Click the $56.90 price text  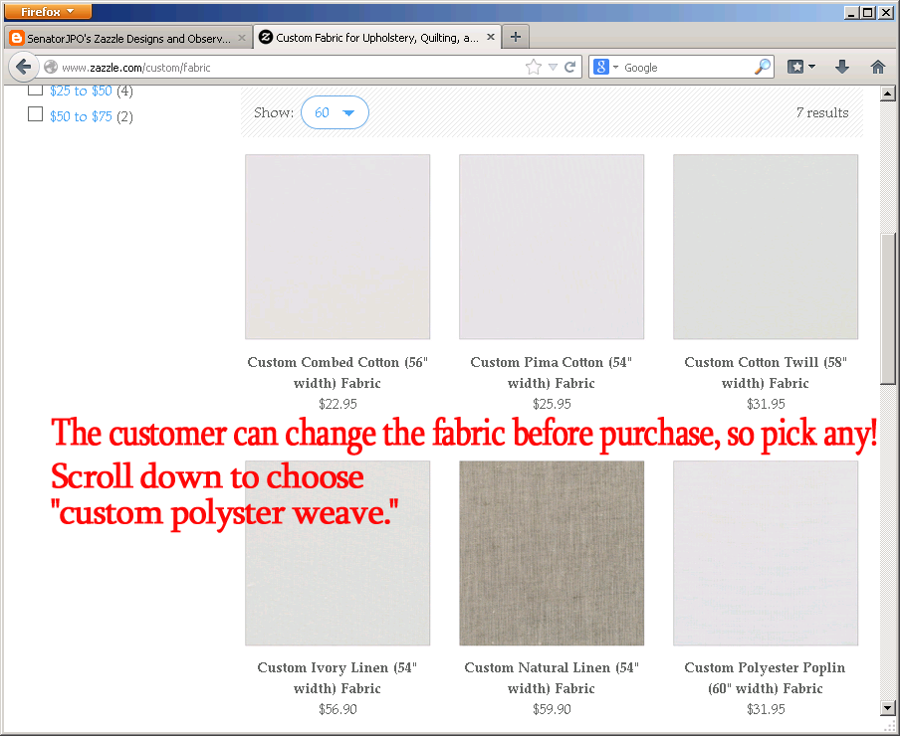(337, 709)
